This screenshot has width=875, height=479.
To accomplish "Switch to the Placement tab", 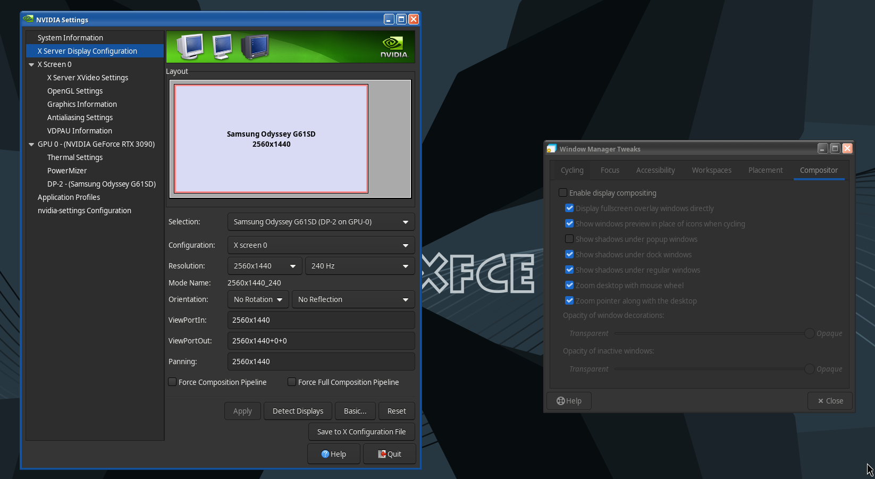I will tap(765, 170).
